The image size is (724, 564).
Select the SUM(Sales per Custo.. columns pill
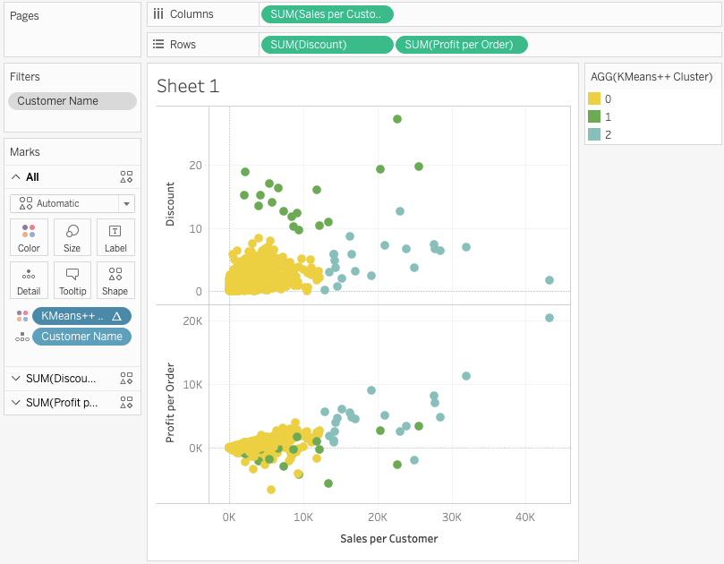pos(327,14)
